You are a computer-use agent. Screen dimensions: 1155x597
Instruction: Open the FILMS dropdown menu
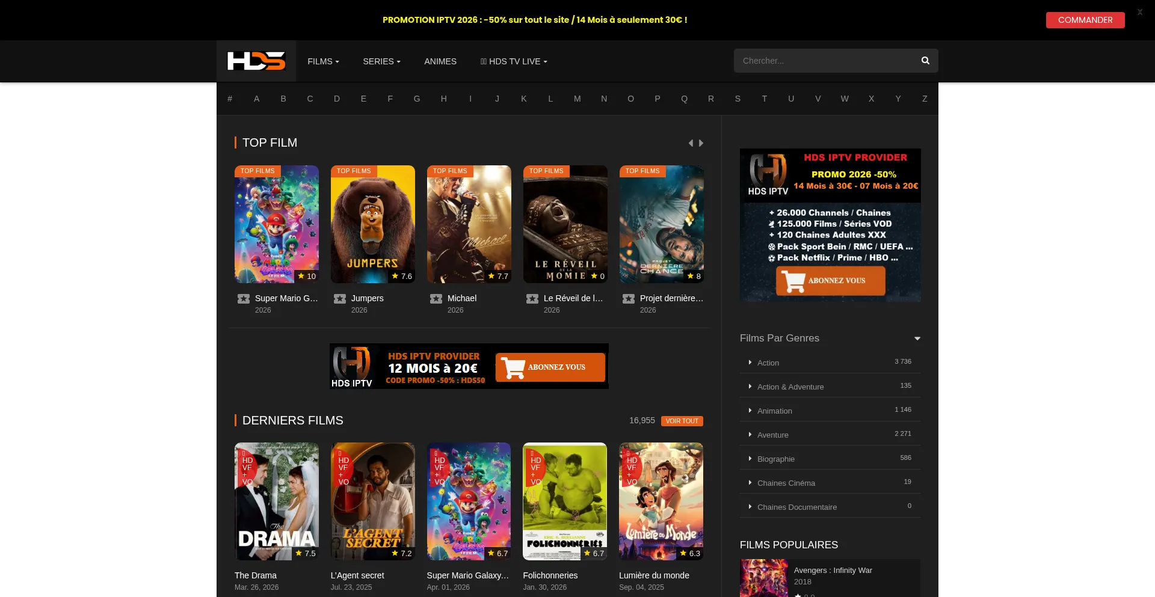[323, 61]
